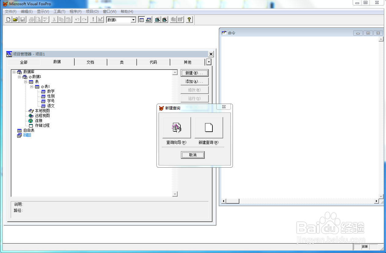386x253 pixels.
Task: Click the 命令 window horizontal scrollbar thumb
Action: 233,201
